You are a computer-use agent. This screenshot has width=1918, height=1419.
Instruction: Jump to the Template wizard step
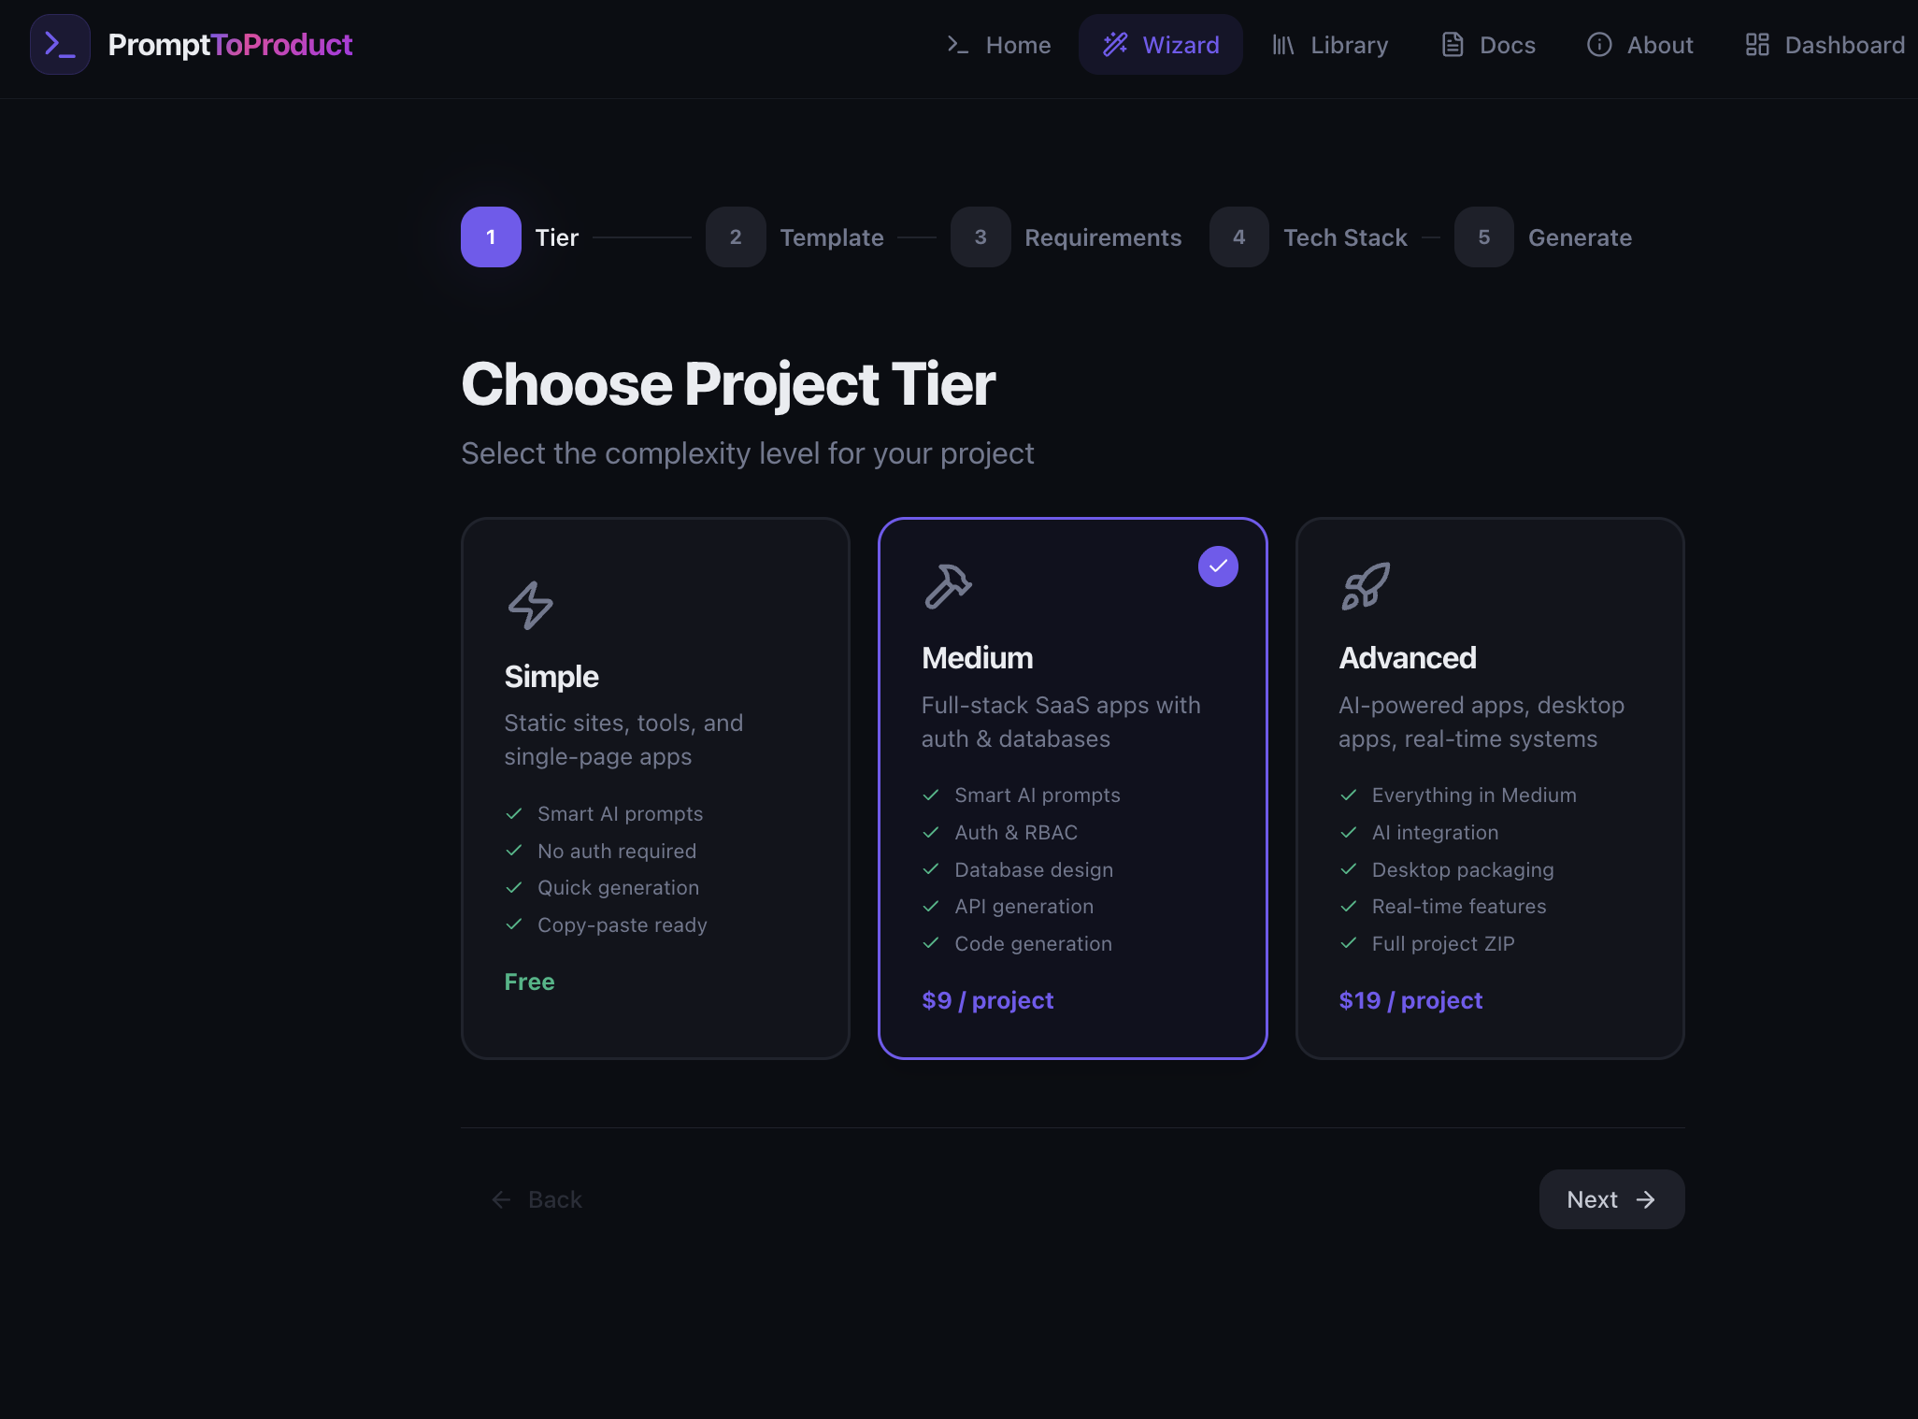coord(831,236)
